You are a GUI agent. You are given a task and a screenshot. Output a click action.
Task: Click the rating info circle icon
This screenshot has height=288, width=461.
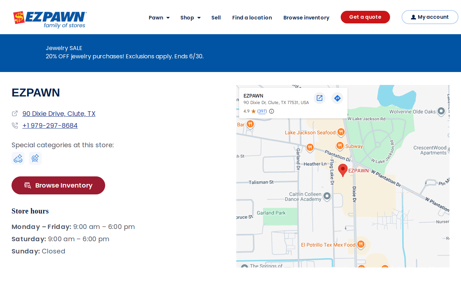coord(272,111)
